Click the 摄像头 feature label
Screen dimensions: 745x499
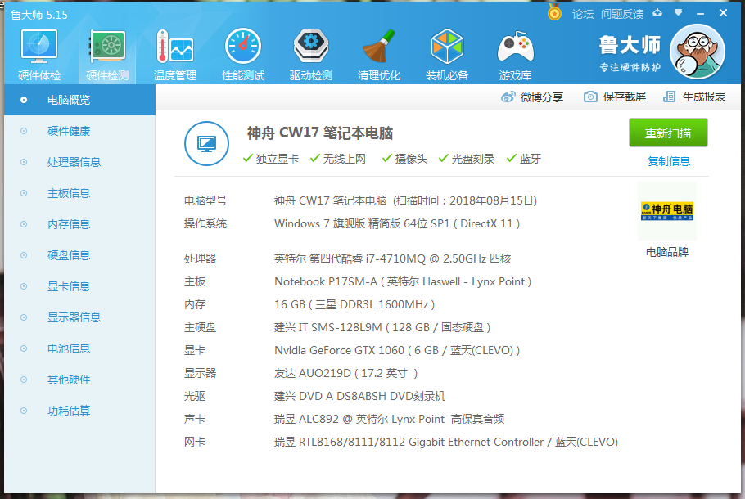404,159
